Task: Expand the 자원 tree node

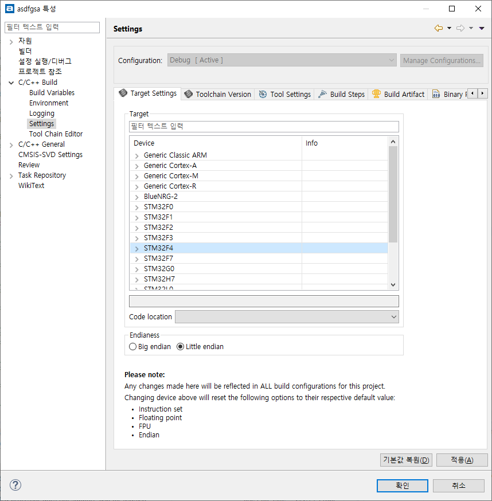Action: [x=11, y=41]
